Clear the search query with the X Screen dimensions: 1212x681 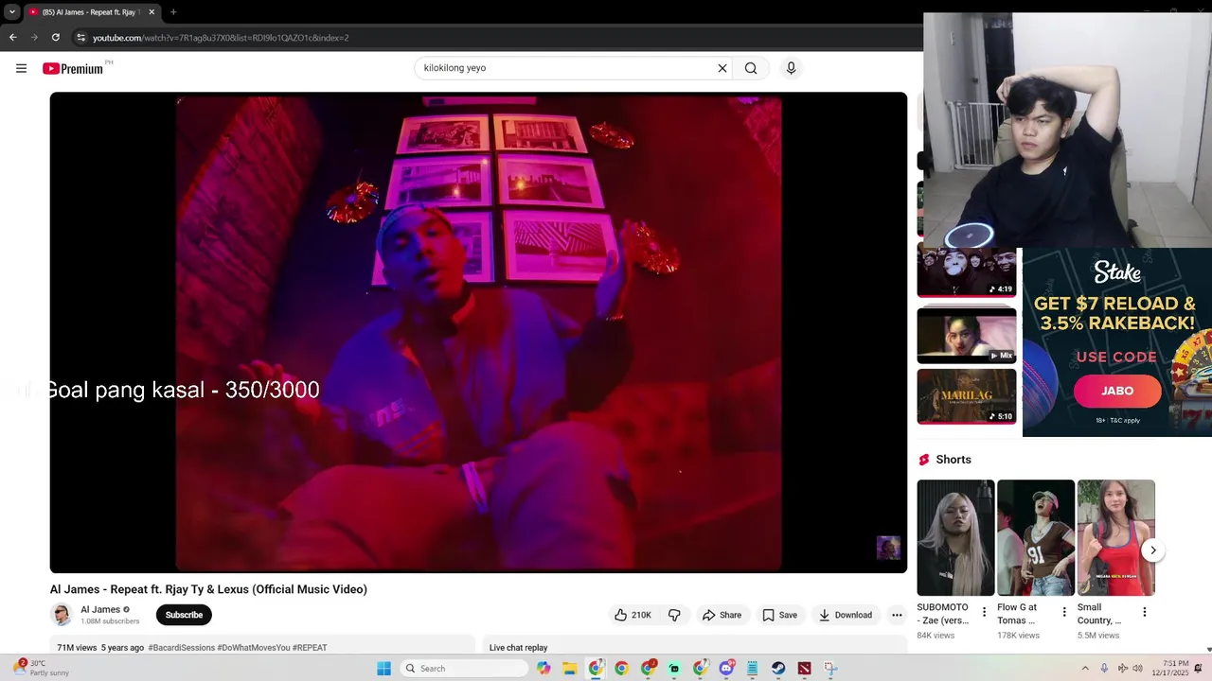click(x=722, y=68)
